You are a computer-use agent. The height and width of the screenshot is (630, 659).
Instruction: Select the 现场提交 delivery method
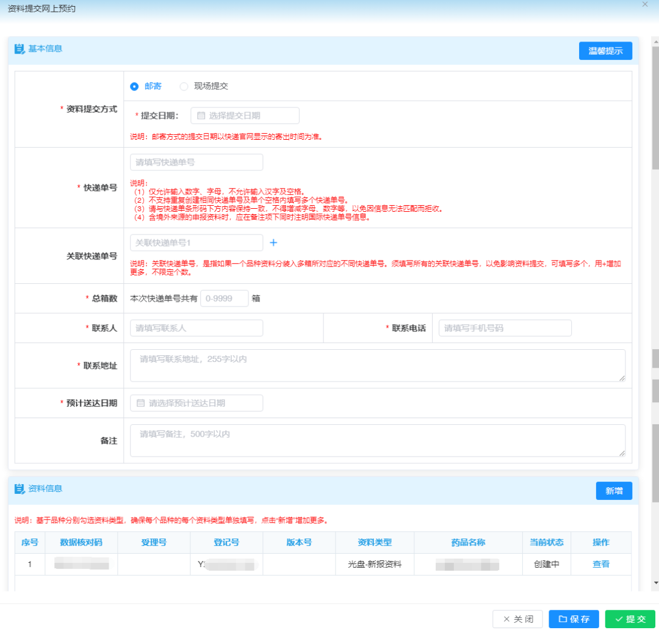pyautogui.click(x=184, y=86)
